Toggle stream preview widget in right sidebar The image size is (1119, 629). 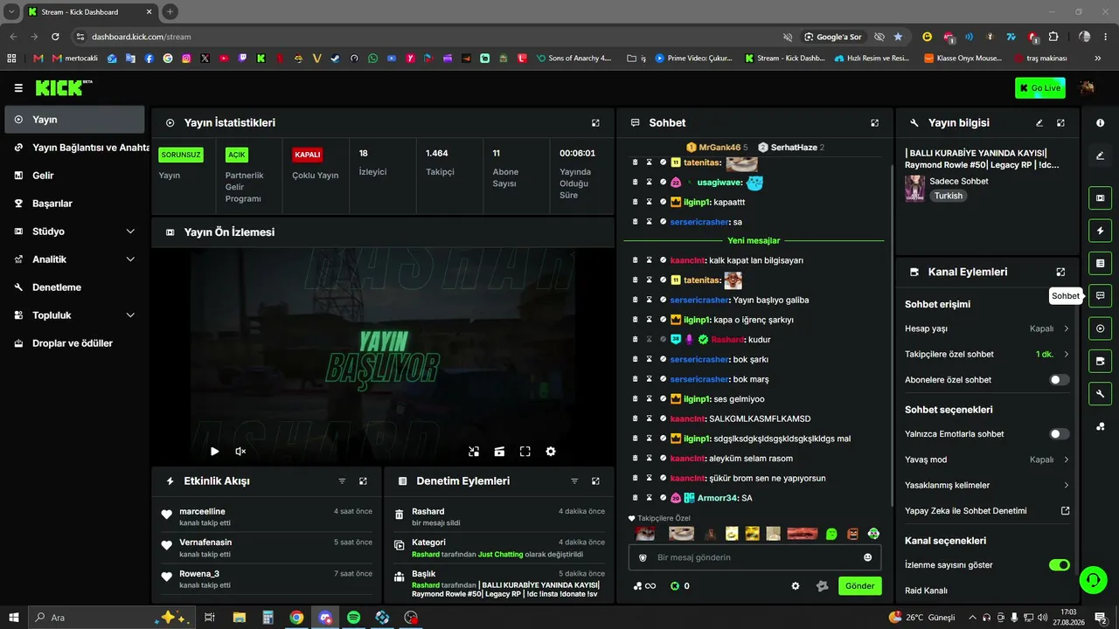pyautogui.click(x=1100, y=197)
